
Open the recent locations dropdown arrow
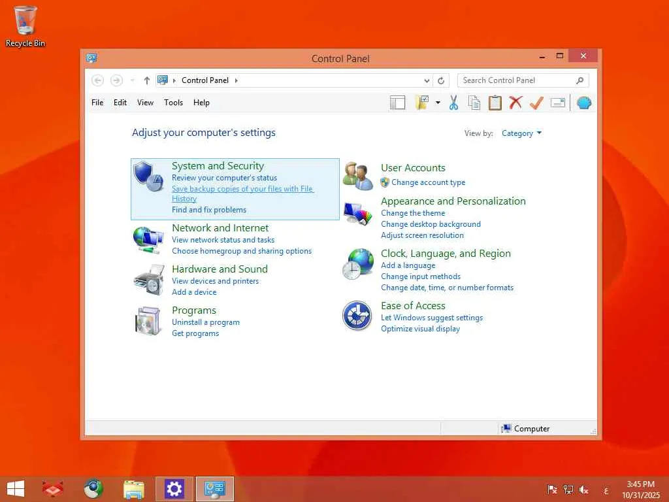tap(132, 80)
